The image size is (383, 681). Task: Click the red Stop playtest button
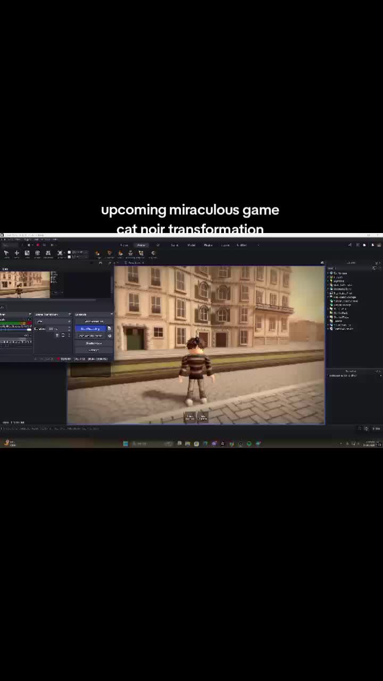pyautogui.click(x=38, y=245)
